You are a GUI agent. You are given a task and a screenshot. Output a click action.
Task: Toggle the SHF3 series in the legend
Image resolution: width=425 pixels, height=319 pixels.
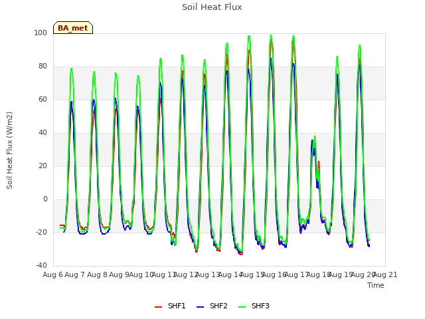(254, 306)
